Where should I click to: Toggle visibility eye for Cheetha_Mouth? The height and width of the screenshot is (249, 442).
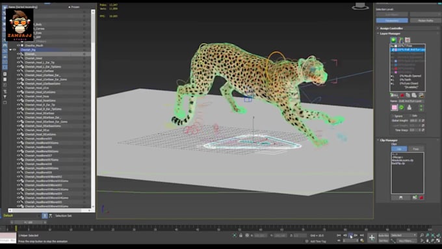tap(18, 46)
